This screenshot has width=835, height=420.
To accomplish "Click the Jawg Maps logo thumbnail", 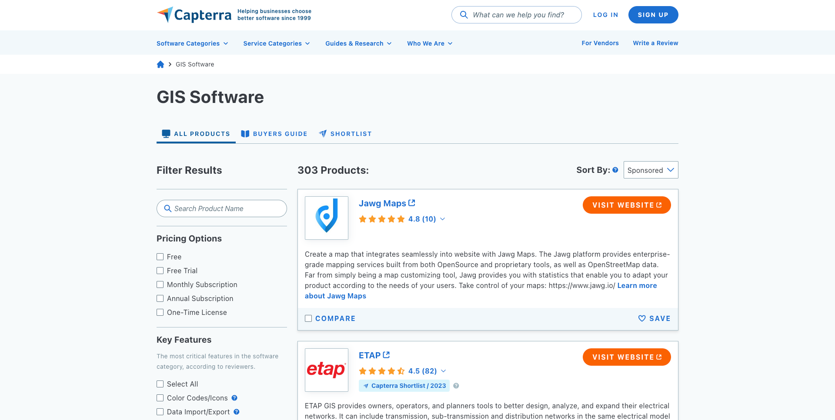I will coord(327,218).
